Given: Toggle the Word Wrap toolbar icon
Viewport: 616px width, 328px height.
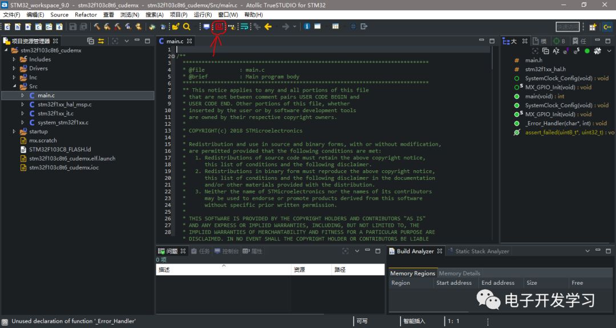Looking at the screenshot, I should (244, 27).
